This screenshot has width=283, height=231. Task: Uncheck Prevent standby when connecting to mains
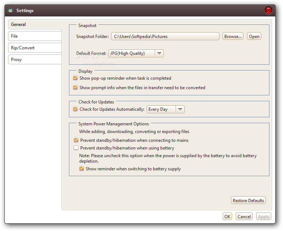(76, 140)
